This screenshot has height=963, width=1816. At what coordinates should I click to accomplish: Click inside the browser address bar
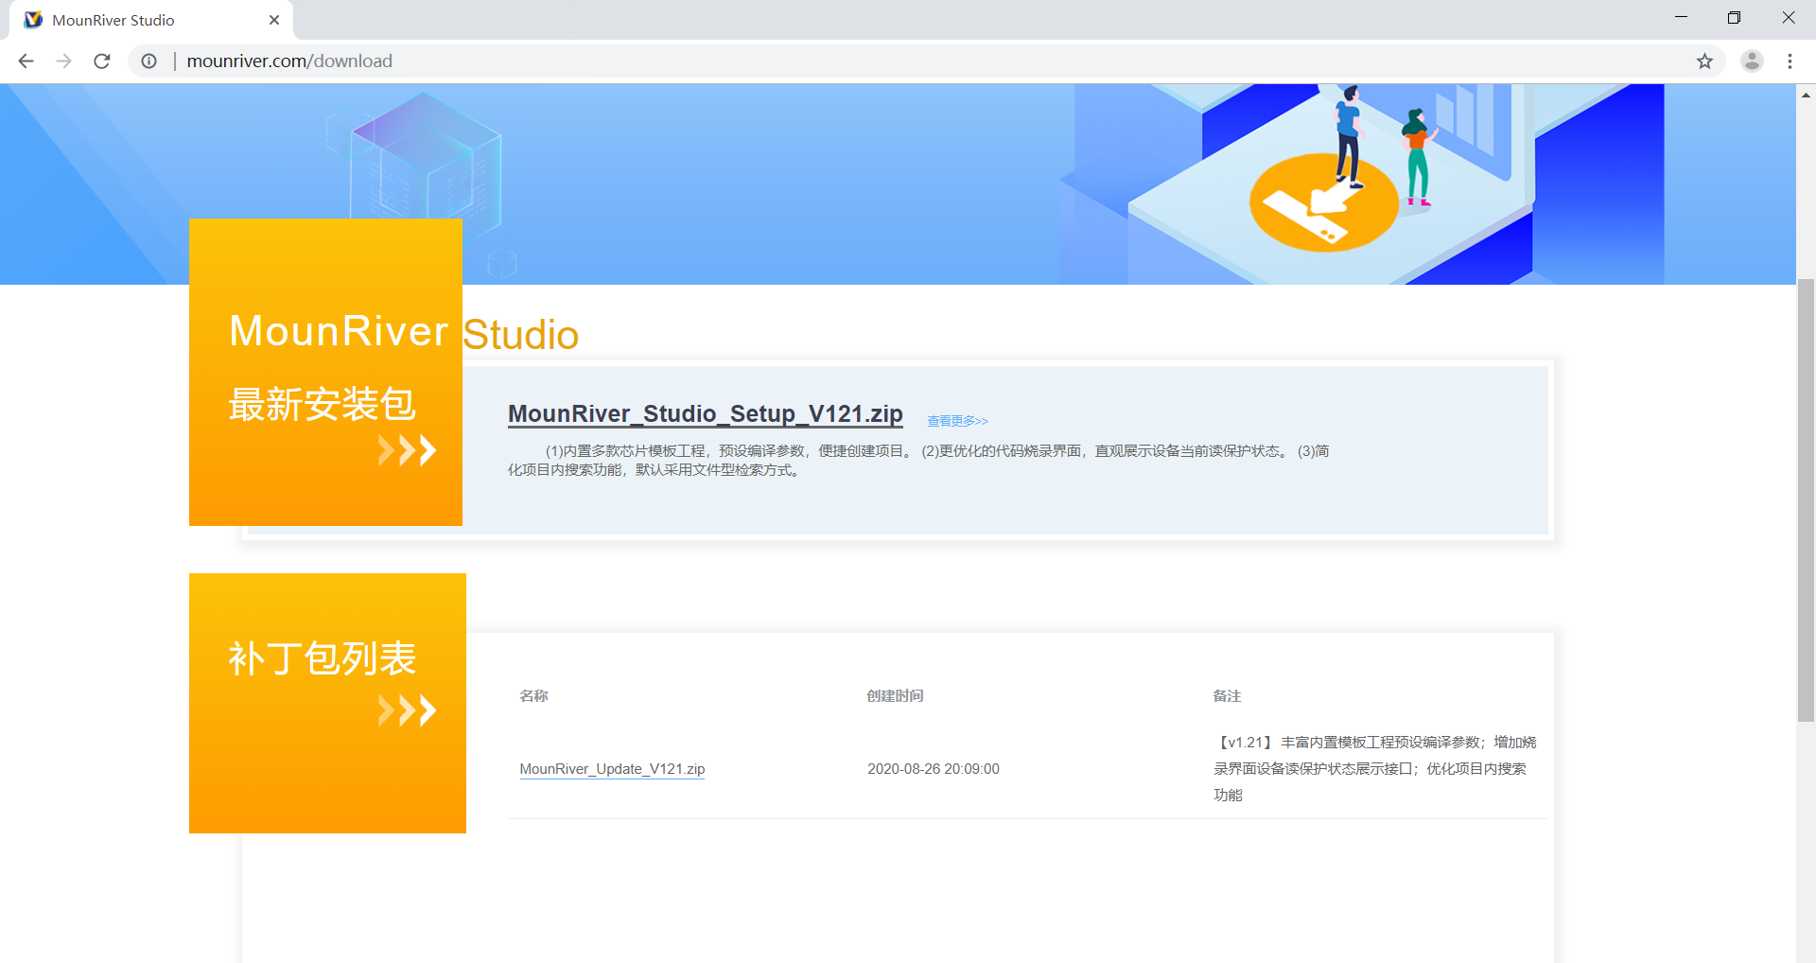click(473, 61)
